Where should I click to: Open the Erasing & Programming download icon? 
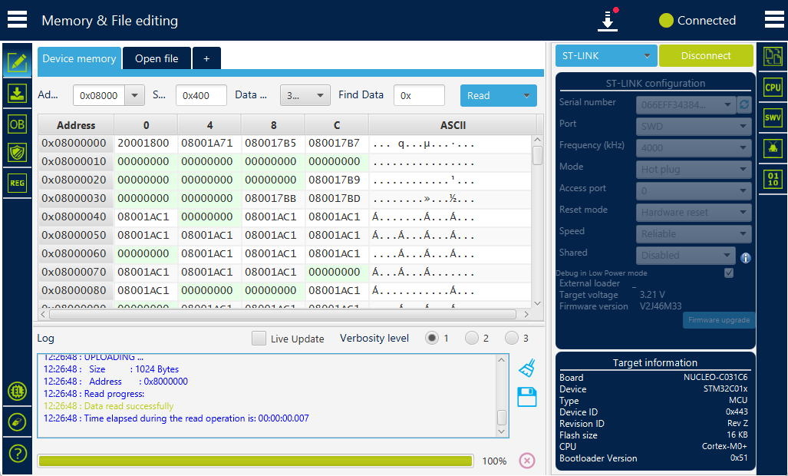pos(17,94)
